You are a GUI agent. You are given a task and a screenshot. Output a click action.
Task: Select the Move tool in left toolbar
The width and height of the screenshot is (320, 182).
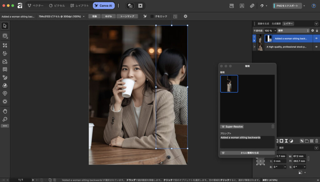pyautogui.click(x=5, y=26)
